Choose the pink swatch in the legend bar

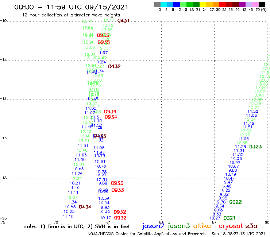[x=255, y=5]
